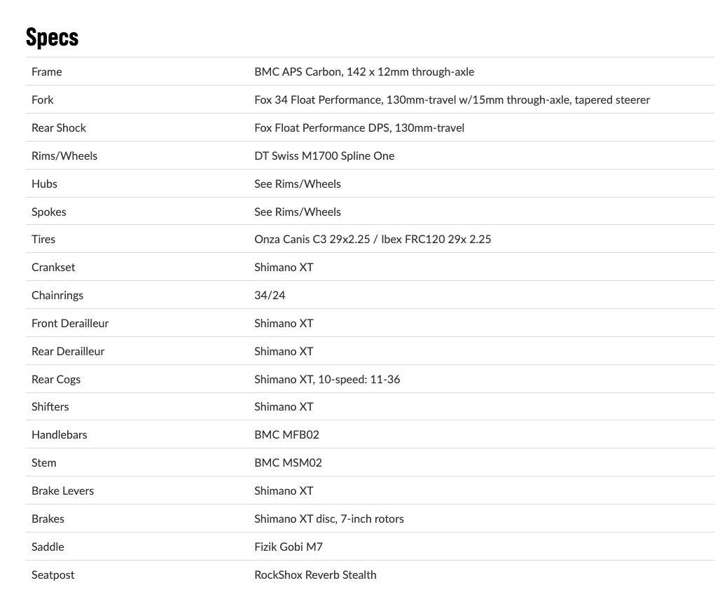Viewport: 715px width, 597px height.
Task: Click the Hubs row label
Action: click(44, 184)
